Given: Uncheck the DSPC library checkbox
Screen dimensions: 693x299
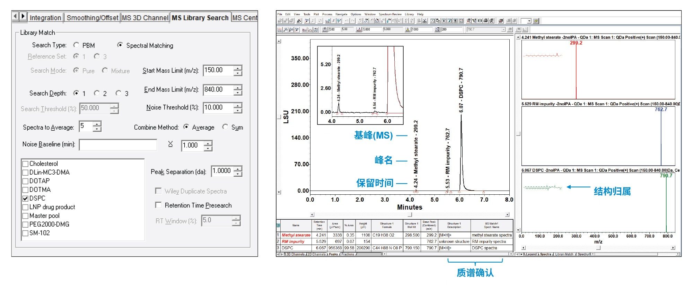Looking at the screenshot, I should click(x=25, y=198).
